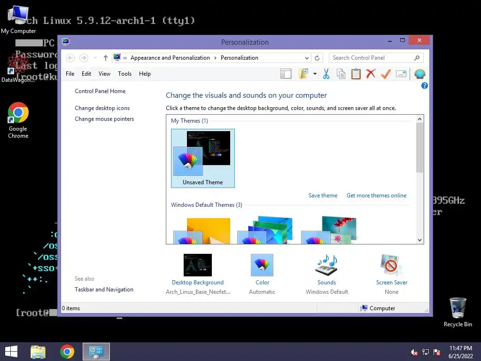Image resolution: width=481 pixels, height=361 pixels.
Task: Click the orange checkmark toolbar icon
Action: [386, 74]
